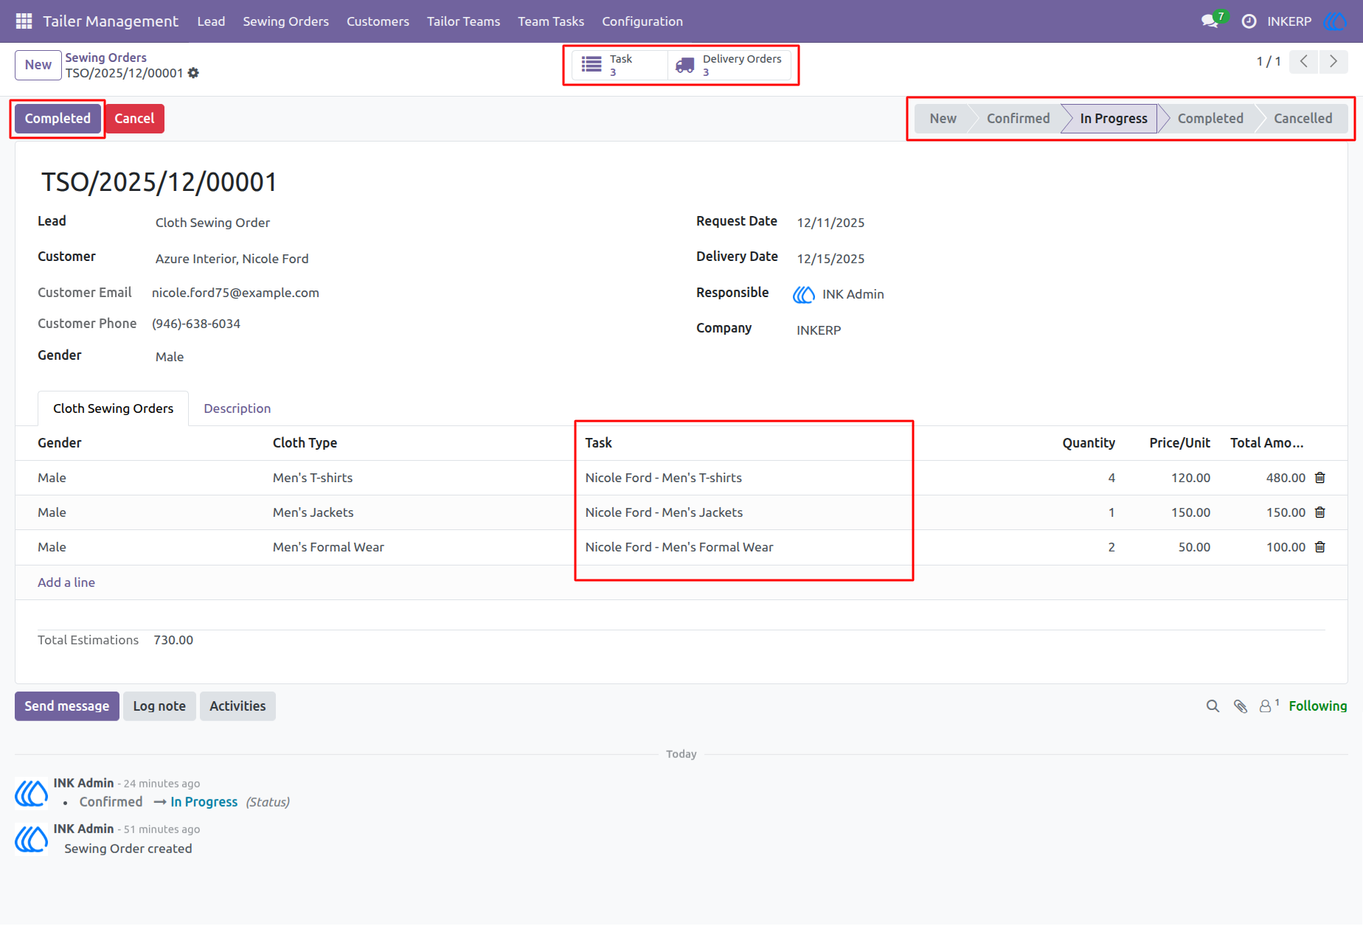The image size is (1363, 926).
Task: Go to the previous record arrow
Action: (1304, 62)
